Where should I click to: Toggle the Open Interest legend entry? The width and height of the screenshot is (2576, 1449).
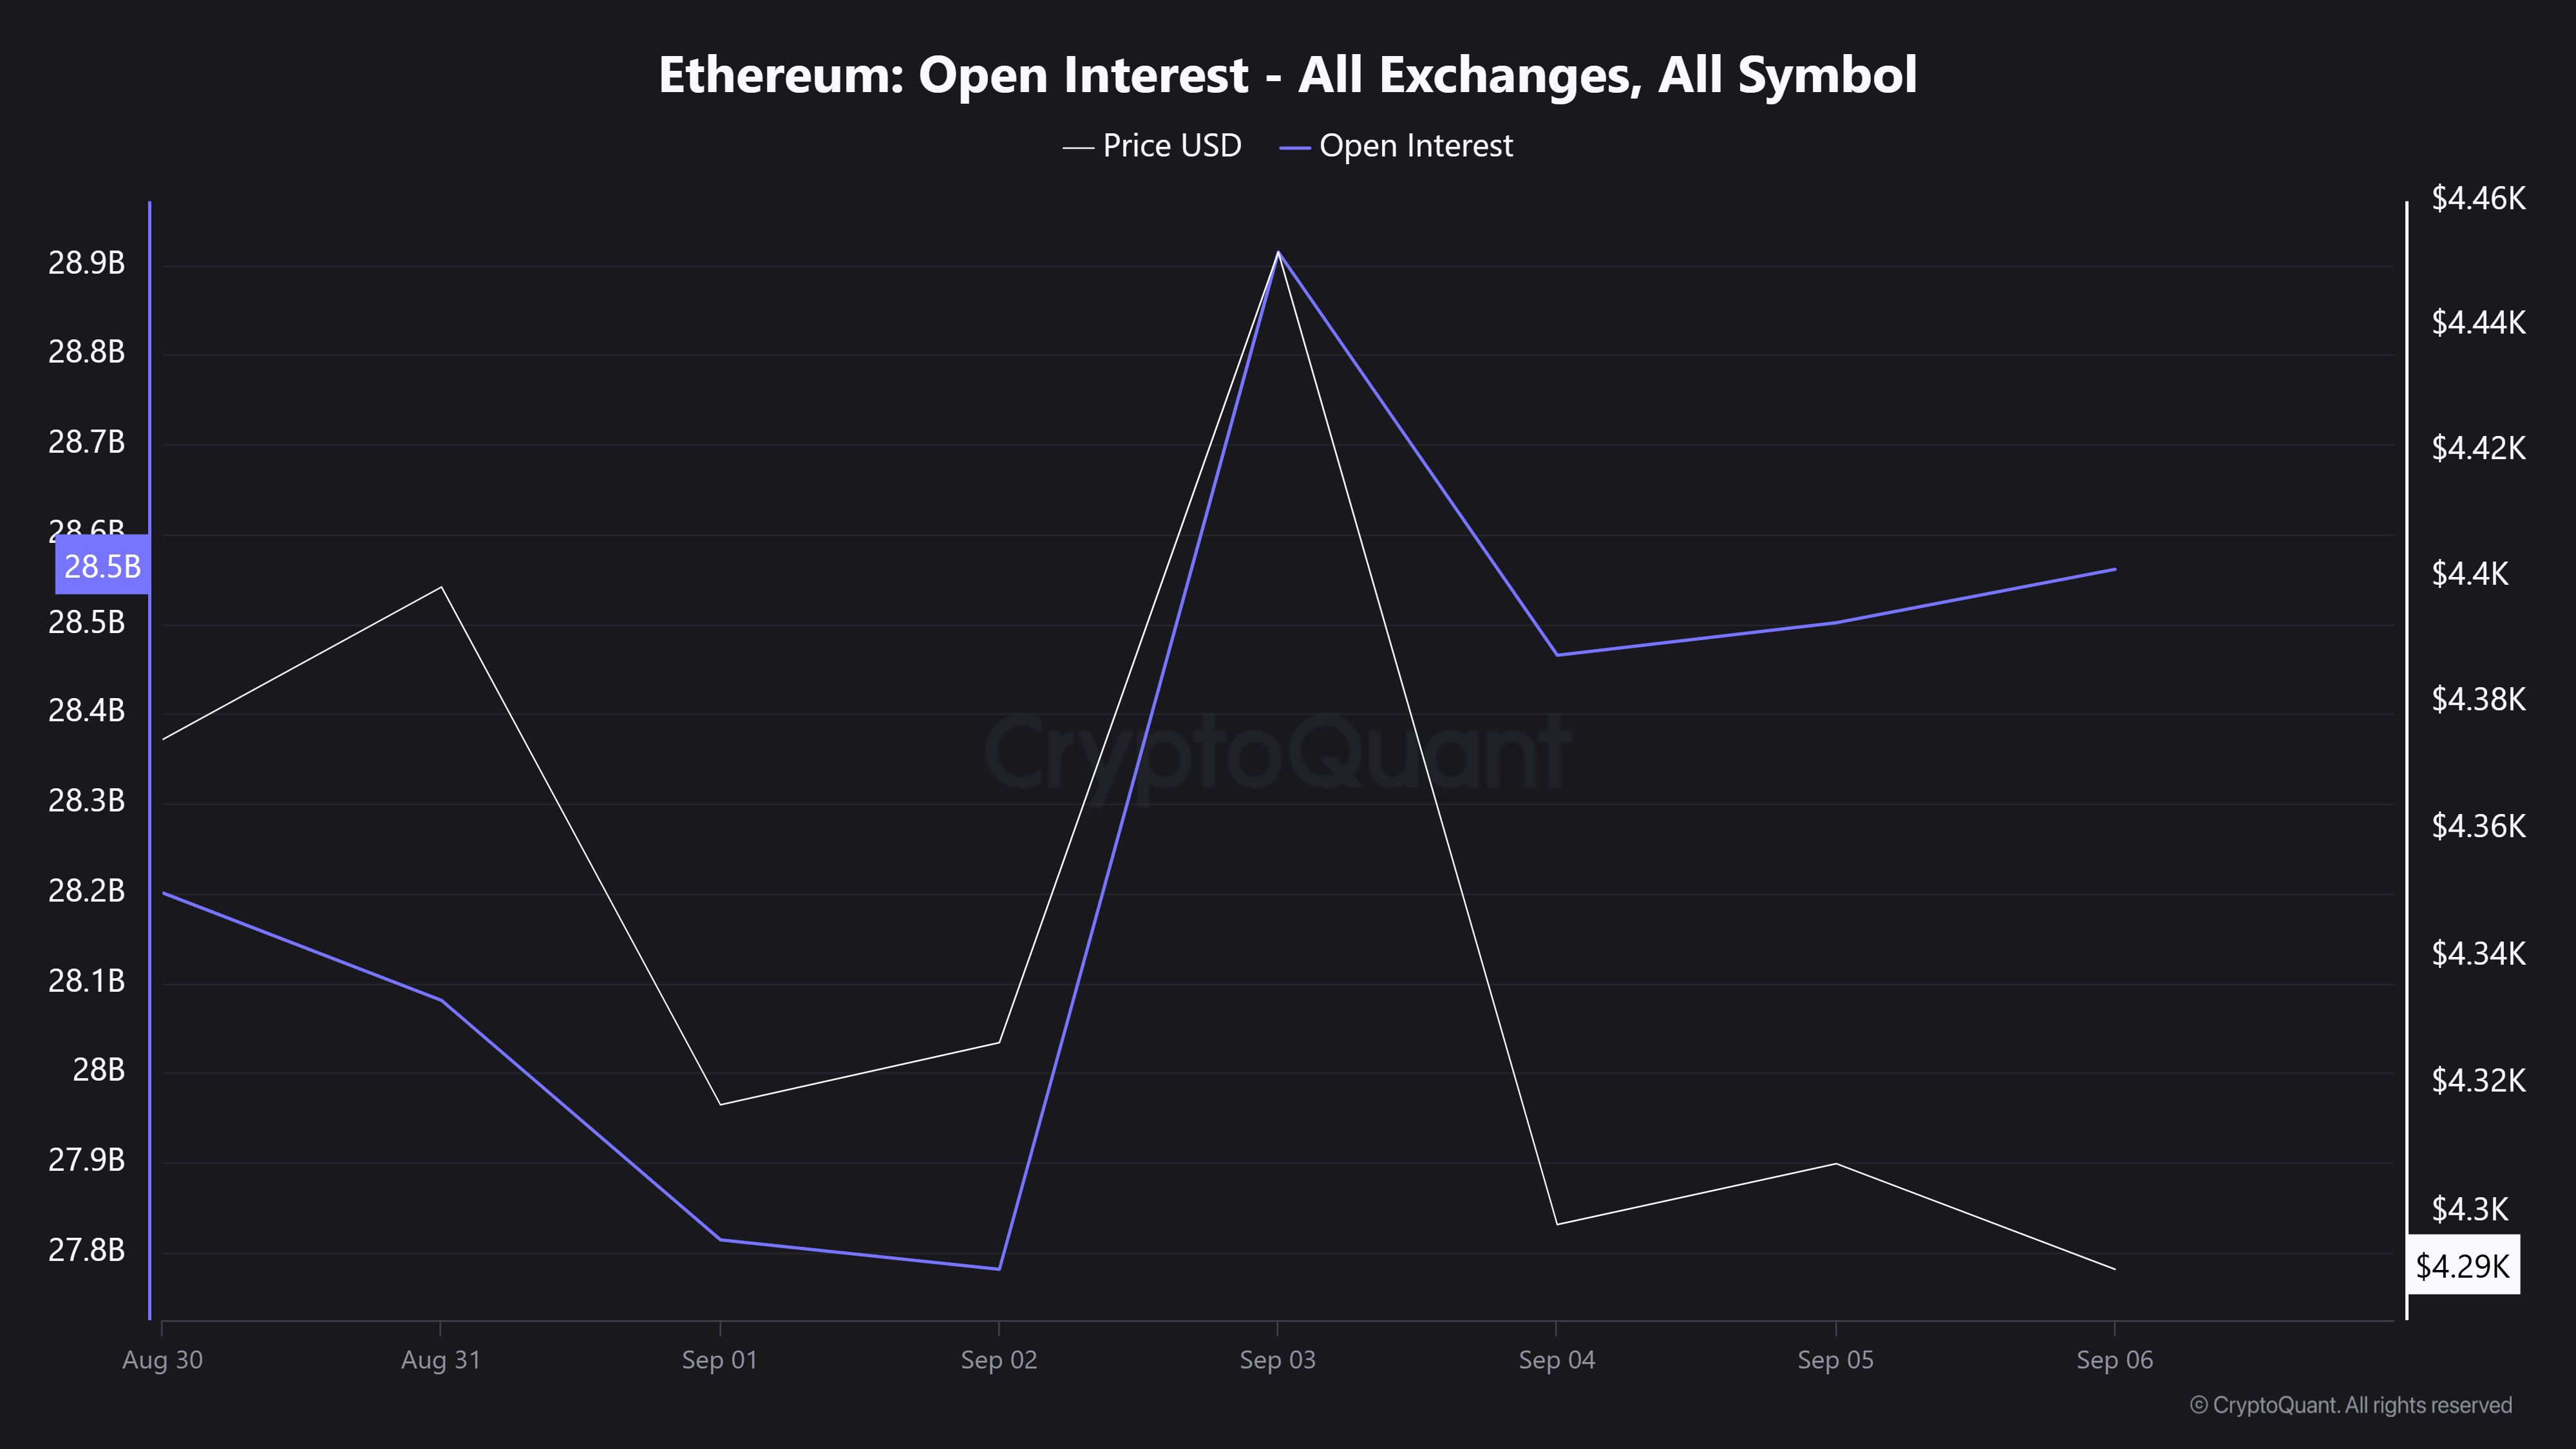click(1415, 146)
